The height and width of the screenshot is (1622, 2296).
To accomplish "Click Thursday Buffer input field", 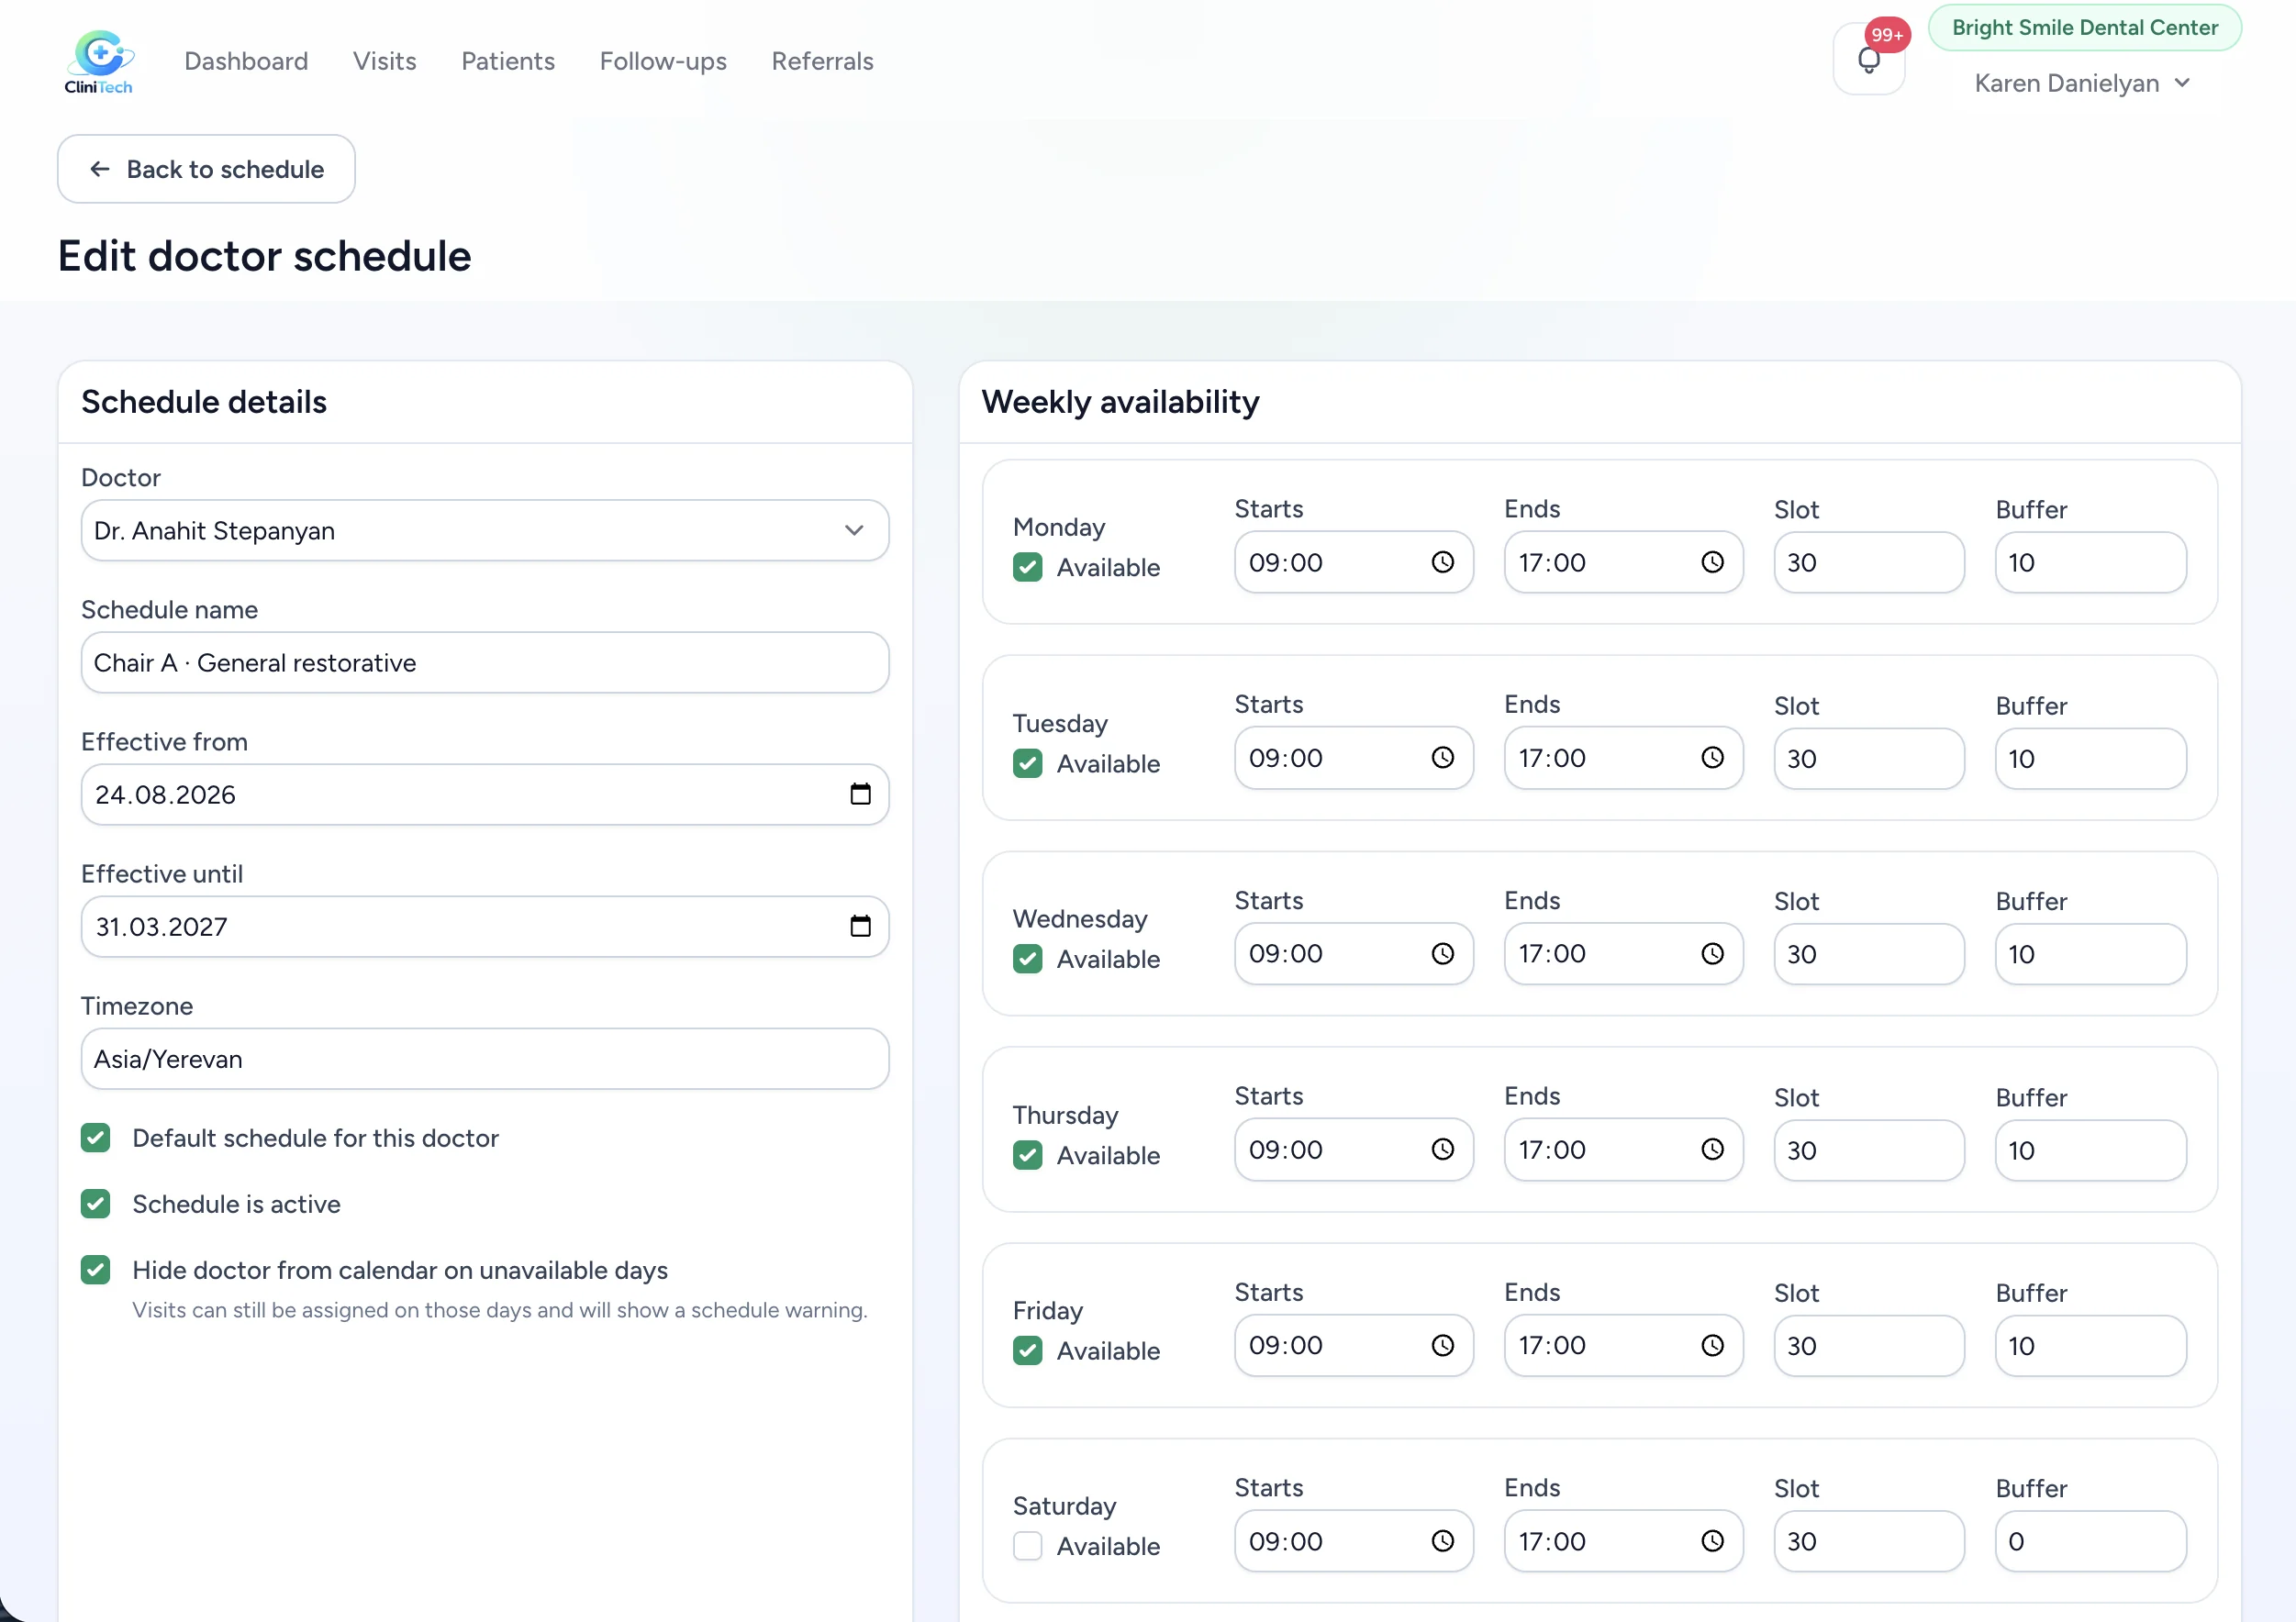I will pyautogui.click(x=2090, y=1150).
